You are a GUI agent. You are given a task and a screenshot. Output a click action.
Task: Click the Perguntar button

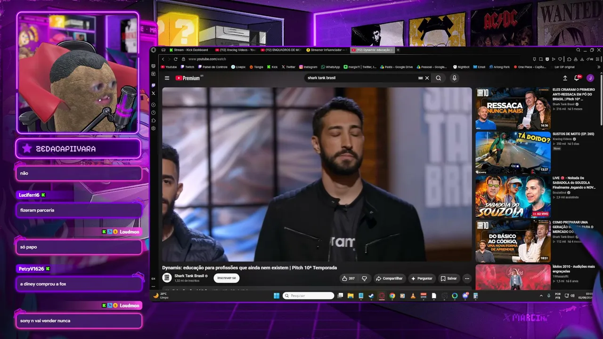pyautogui.click(x=422, y=278)
